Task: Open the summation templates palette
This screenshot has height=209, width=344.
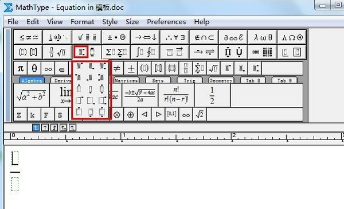Action: (116, 52)
